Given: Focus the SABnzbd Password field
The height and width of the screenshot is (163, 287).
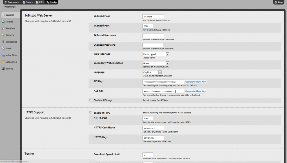Looking at the screenshot, I should click(153, 45).
